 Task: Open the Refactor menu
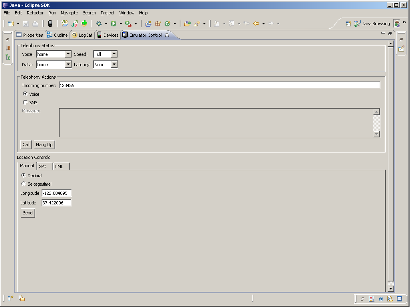pos(35,13)
